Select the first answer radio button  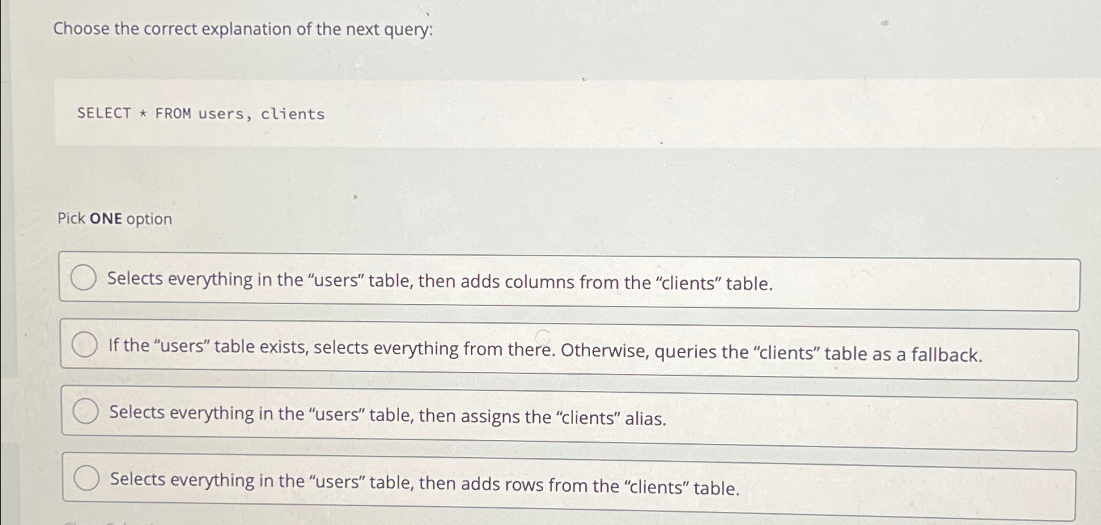click(x=84, y=277)
